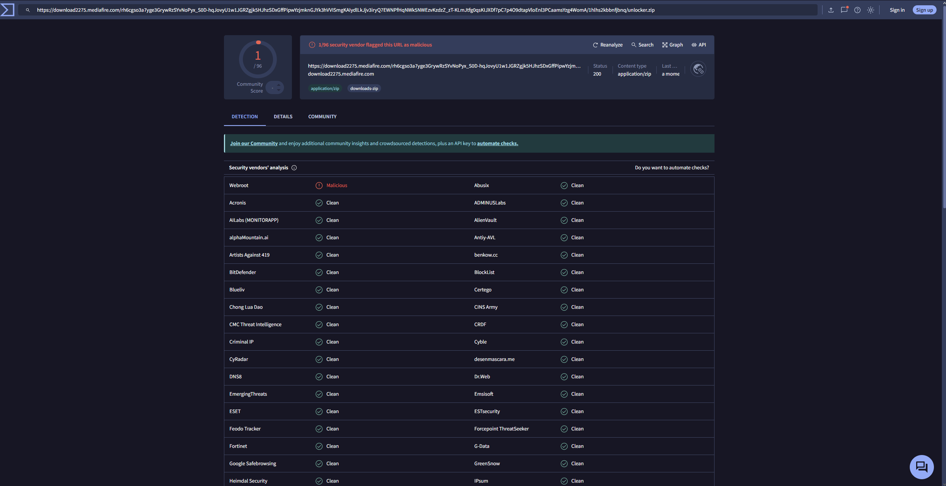Image resolution: width=946 pixels, height=486 pixels.
Task: Open the Graph view icon
Action: 672,45
